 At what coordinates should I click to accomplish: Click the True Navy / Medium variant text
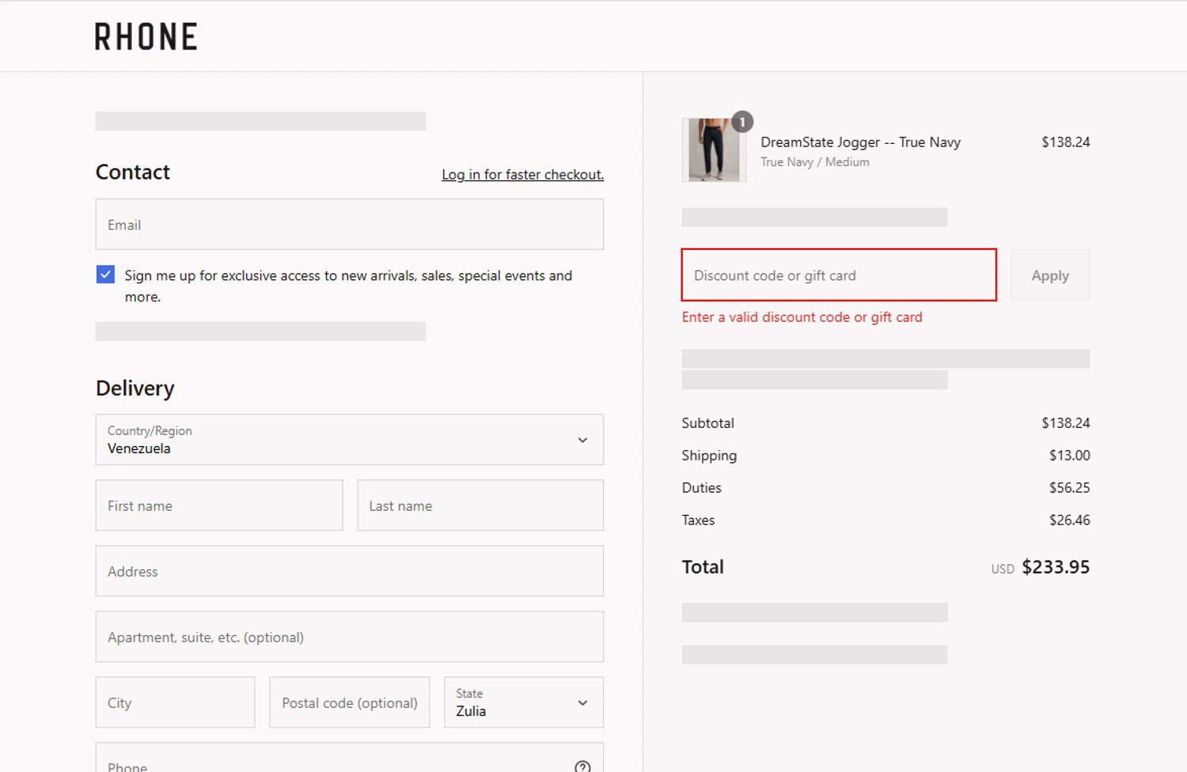[x=815, y=162]
